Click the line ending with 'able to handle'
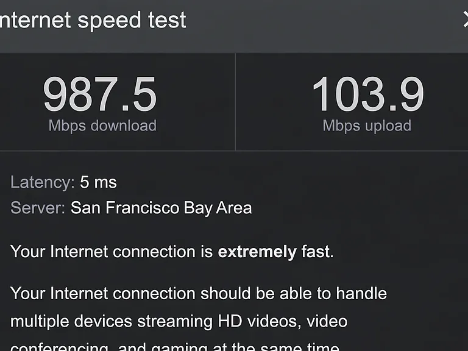 199,293
